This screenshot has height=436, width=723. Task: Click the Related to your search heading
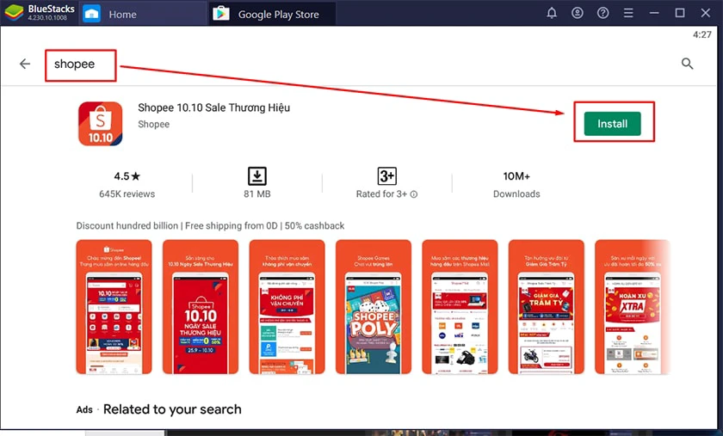pos(172,409)
